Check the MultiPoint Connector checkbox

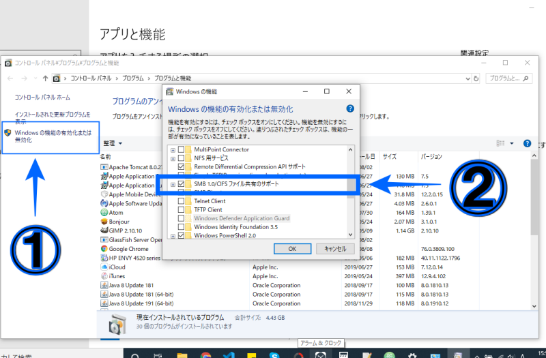coord(181,149)
